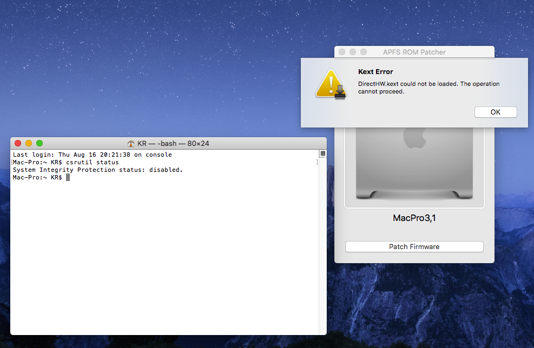Click the yellow warning icon in Kext Error dialog
534x348 pixels.
331,84
